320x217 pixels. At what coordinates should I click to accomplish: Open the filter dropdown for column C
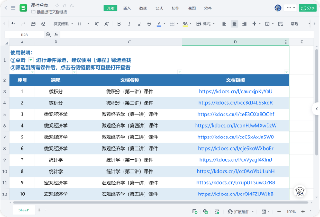coord(180,72)
